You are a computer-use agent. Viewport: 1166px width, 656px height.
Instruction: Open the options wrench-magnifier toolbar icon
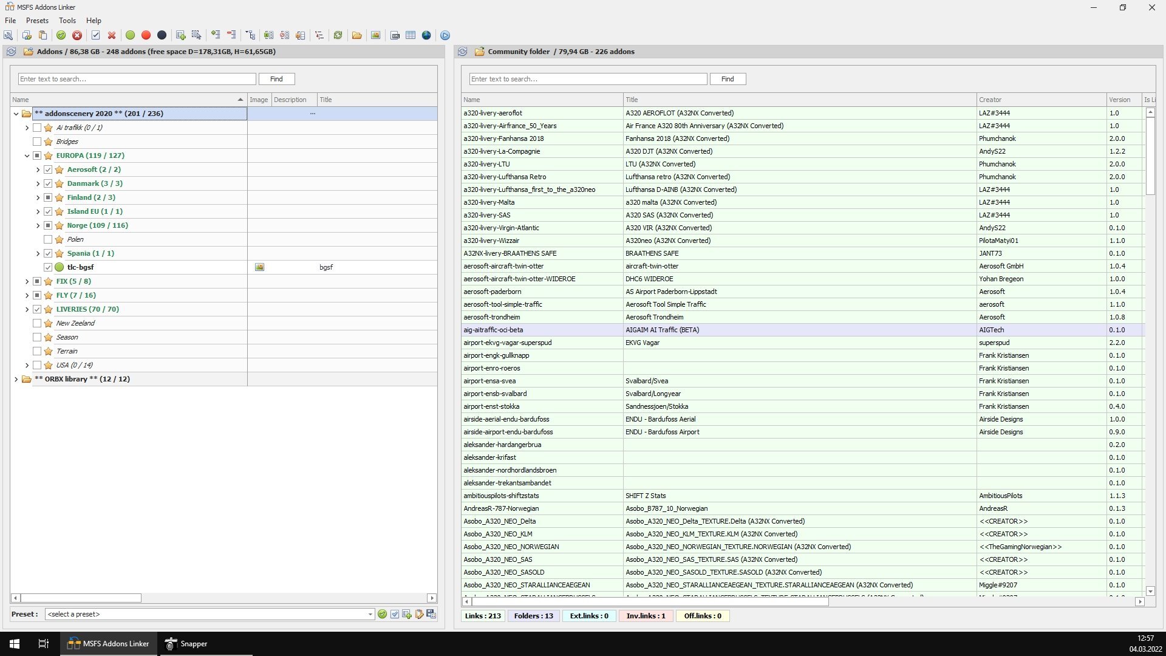(x=9, y=35)
